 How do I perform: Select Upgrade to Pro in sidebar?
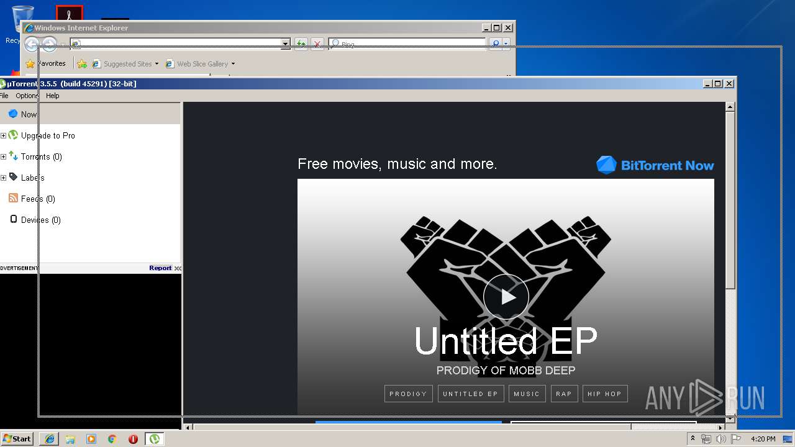[x=48, y=135]
